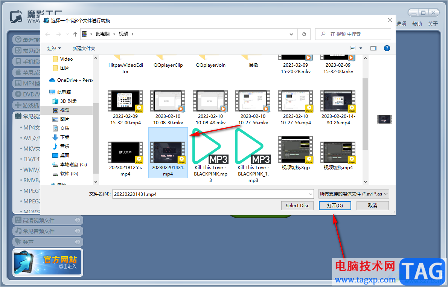Open view options dropdown arrow
448x287 pixels.
tap(361, 48)
